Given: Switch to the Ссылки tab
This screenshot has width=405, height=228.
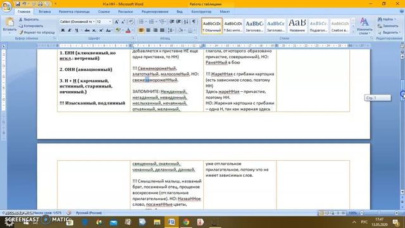Looking at the screenshot, I should pyautogui.click(x=104, y=11).
